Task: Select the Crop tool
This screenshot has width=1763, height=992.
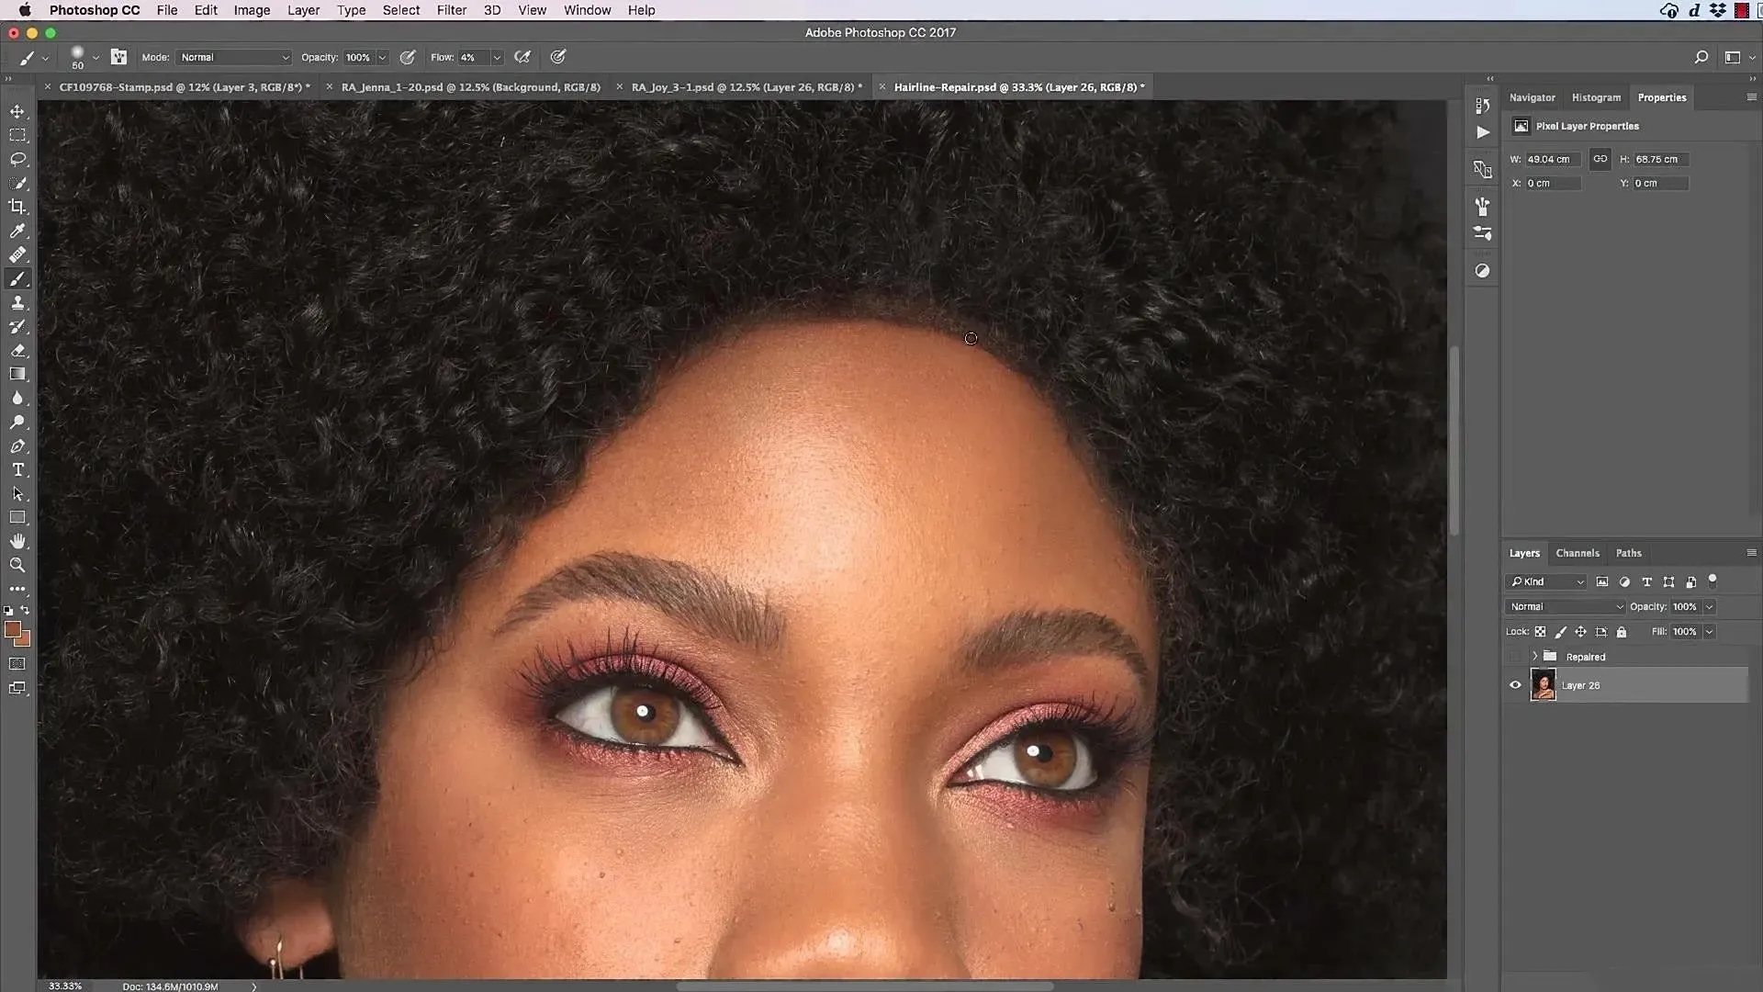Action: [17, 207]
